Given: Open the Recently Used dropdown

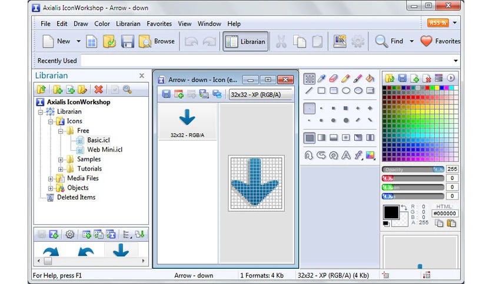Looking at the screenshot, I should (x=456, y=60).
